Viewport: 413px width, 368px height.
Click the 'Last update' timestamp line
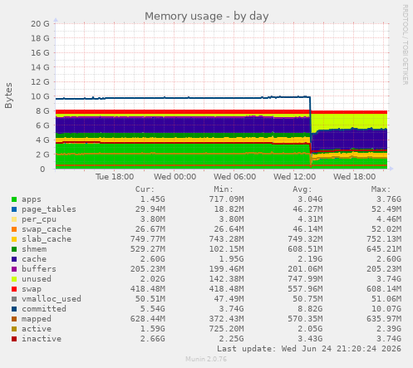[309, 349]
